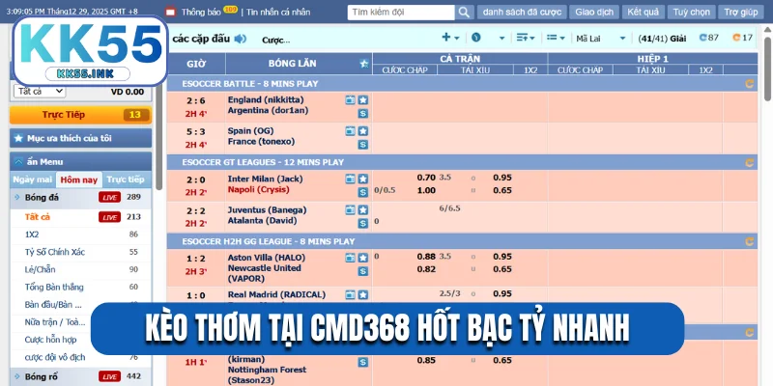The width and height of the screenshot is (773, 386).
Task: Expand the plus dropdown in toolbar
Action: coord(450,38)
